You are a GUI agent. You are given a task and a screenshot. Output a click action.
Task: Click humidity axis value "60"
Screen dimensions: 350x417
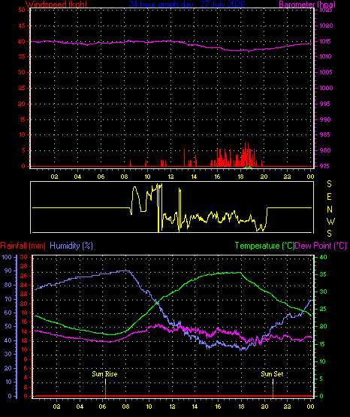8,313
